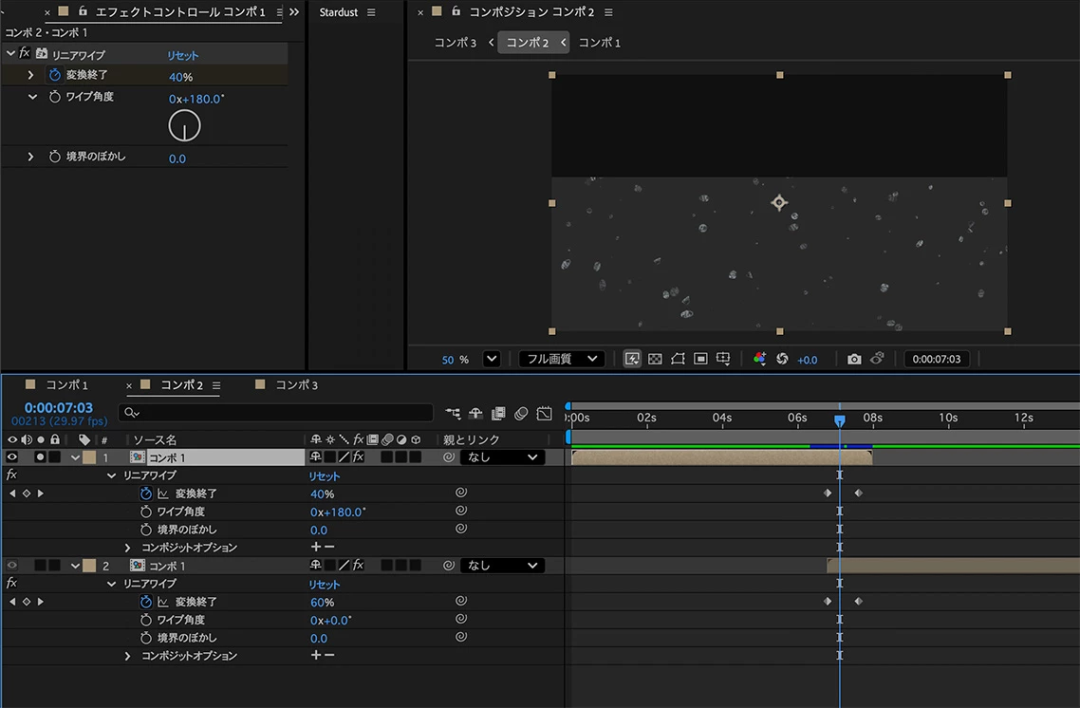Click the motion blur enable icon in timeline
This screenshot has width=1080, height=708.
(x=521, y=413)
